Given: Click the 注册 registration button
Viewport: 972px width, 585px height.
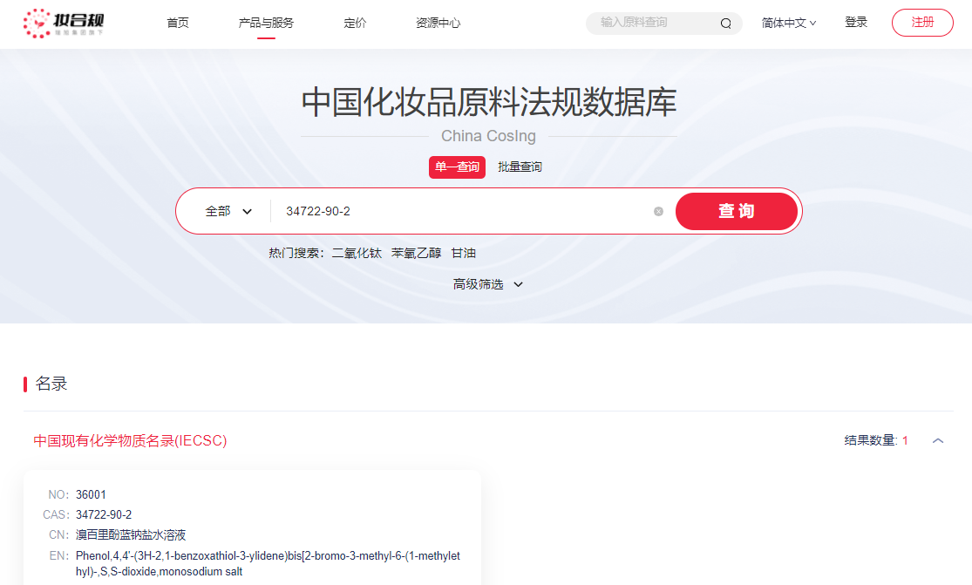Looking at the screenshot, I should coord(921,22).
